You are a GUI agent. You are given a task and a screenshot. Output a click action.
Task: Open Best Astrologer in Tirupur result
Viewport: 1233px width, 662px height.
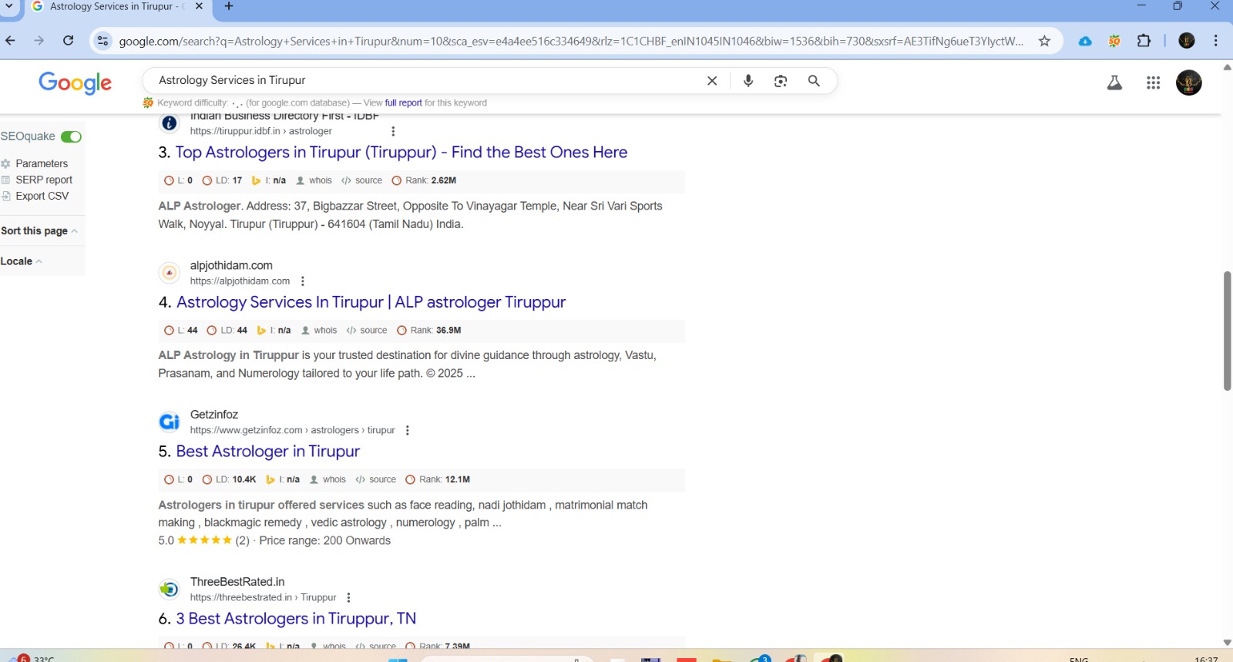[267, 451]
